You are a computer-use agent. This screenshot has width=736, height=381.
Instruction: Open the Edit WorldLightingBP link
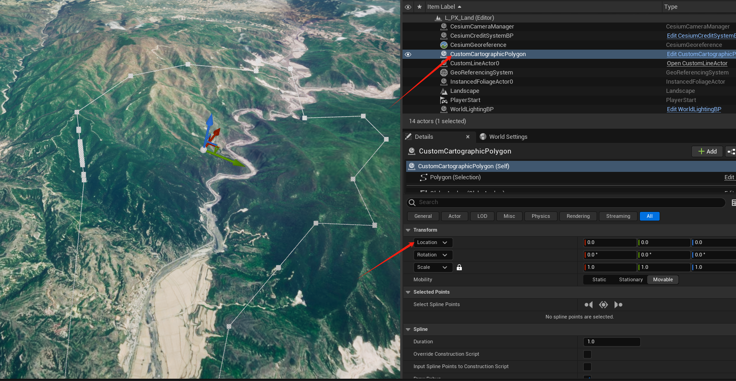pos(694,109)
